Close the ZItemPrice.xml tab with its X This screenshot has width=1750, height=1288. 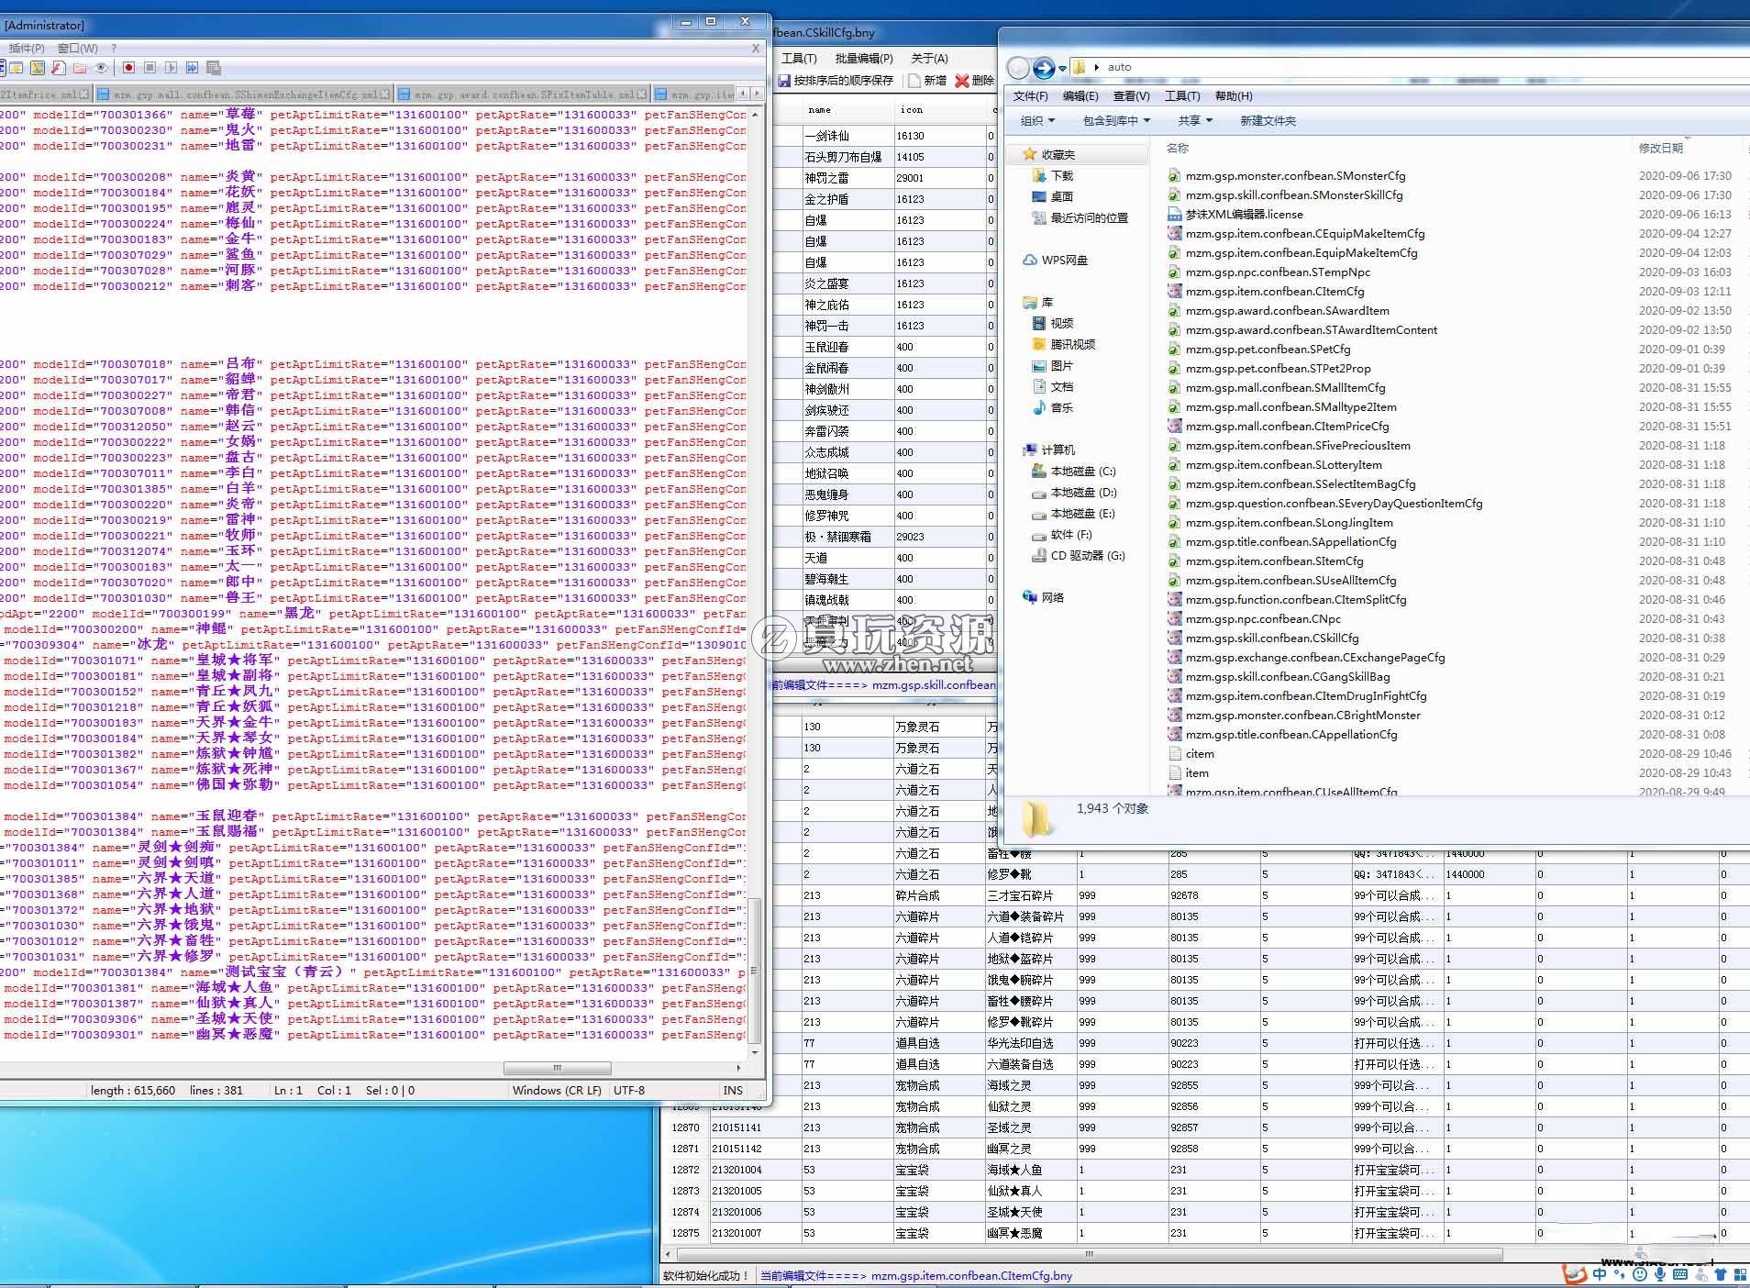[84, 94]
